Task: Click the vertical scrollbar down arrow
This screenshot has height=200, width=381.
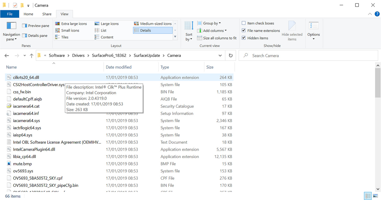Action: 378,189
